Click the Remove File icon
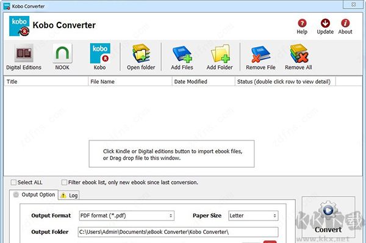Viewport: 366px width, 243px height. [260, 54]
